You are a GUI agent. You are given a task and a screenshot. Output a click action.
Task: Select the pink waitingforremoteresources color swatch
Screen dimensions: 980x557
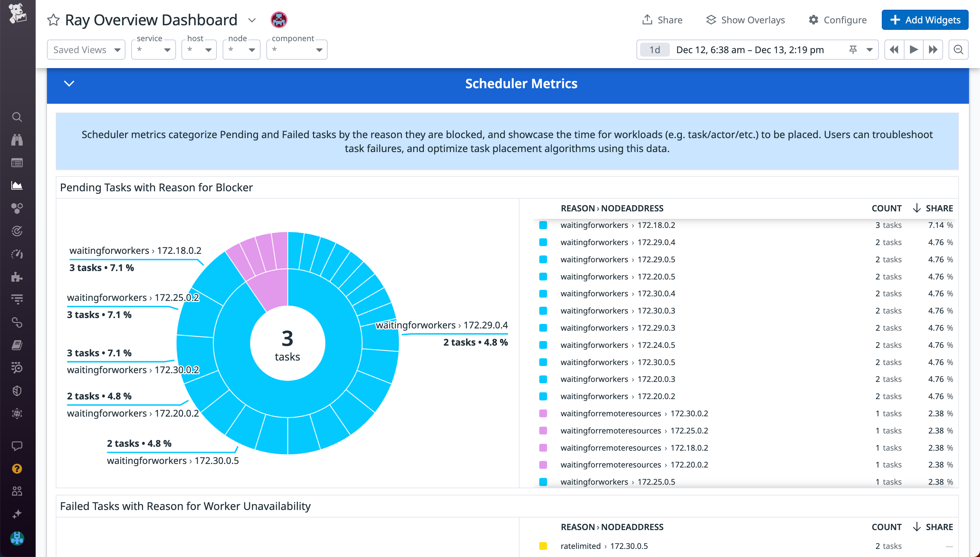click(543, 413)
